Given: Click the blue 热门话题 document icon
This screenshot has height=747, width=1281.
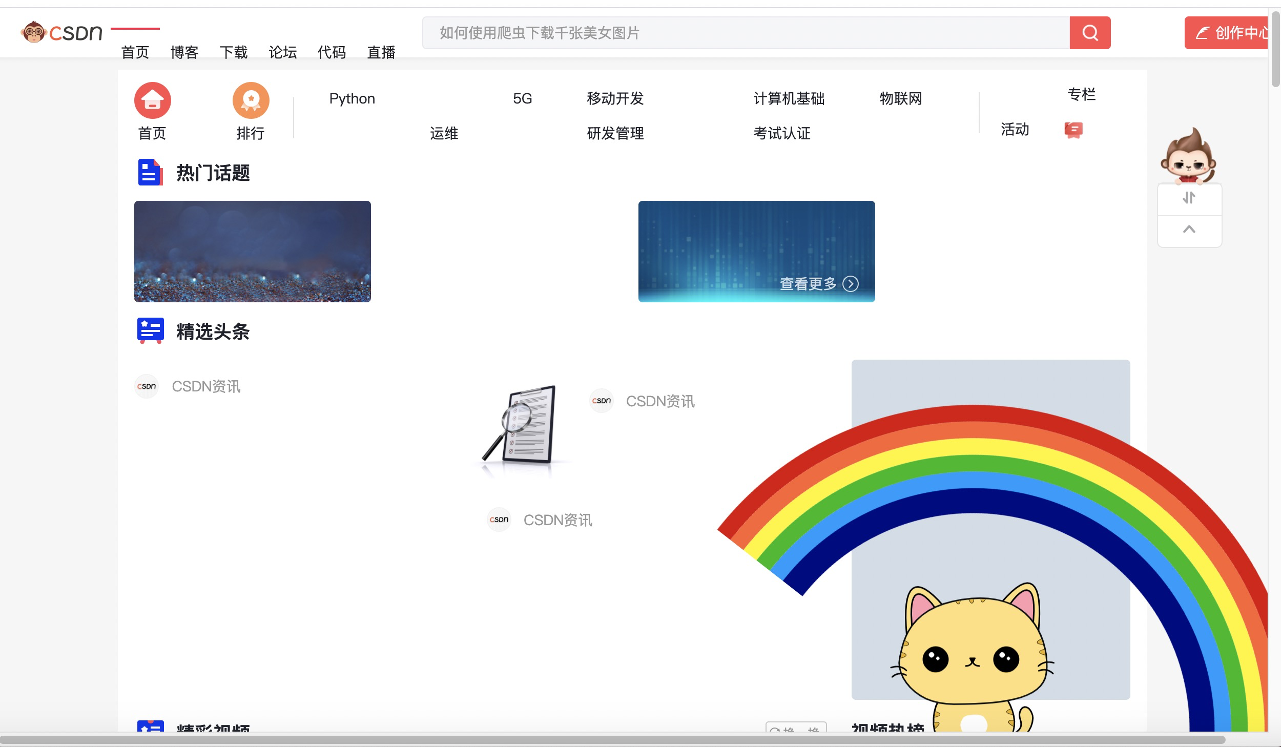Looking at the screenshot, I should (149, 173).
